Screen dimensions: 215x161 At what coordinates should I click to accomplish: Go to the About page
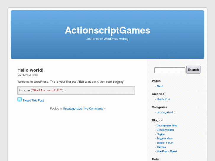(160, 86)
